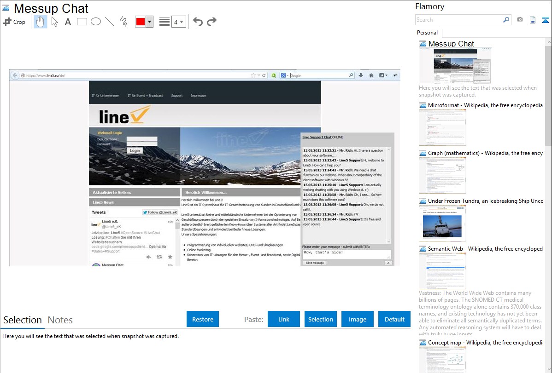
Task: Open IT für Event + Broadcast menu
Action: coord(145,96)
